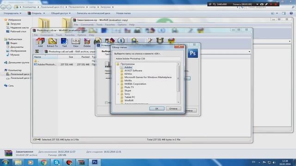
Task: Open the screen recorder dropdown arrow
Action: (x=257, y=4)
